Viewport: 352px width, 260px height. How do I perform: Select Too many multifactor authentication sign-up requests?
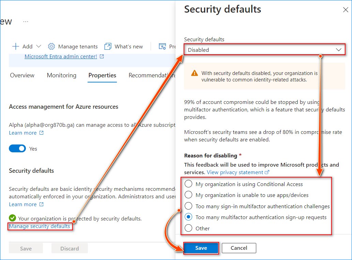188,217
